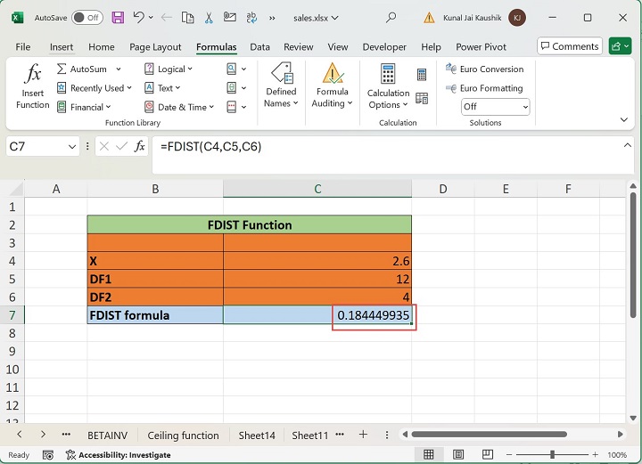Open the Solutions Off combo box
This screenshot has height=464, width=642.
[495, 107]
